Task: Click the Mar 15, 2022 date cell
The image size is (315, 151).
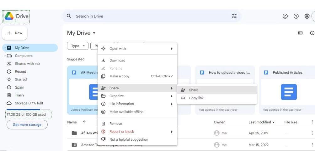Action: (258, 145)
